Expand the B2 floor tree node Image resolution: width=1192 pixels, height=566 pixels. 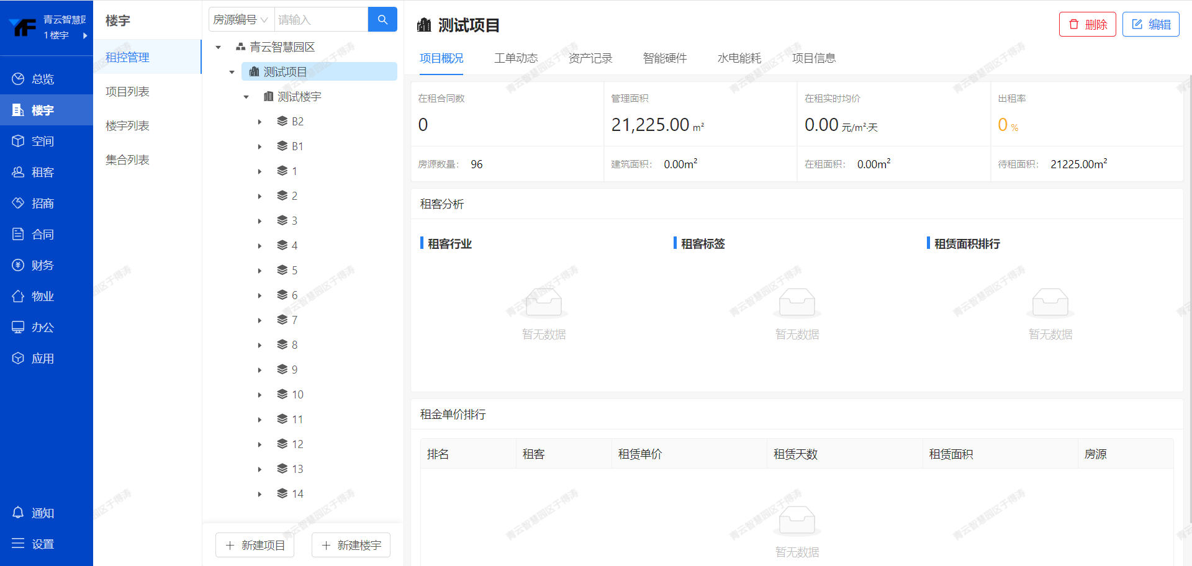pyautogui.click(x=260, y=122)
